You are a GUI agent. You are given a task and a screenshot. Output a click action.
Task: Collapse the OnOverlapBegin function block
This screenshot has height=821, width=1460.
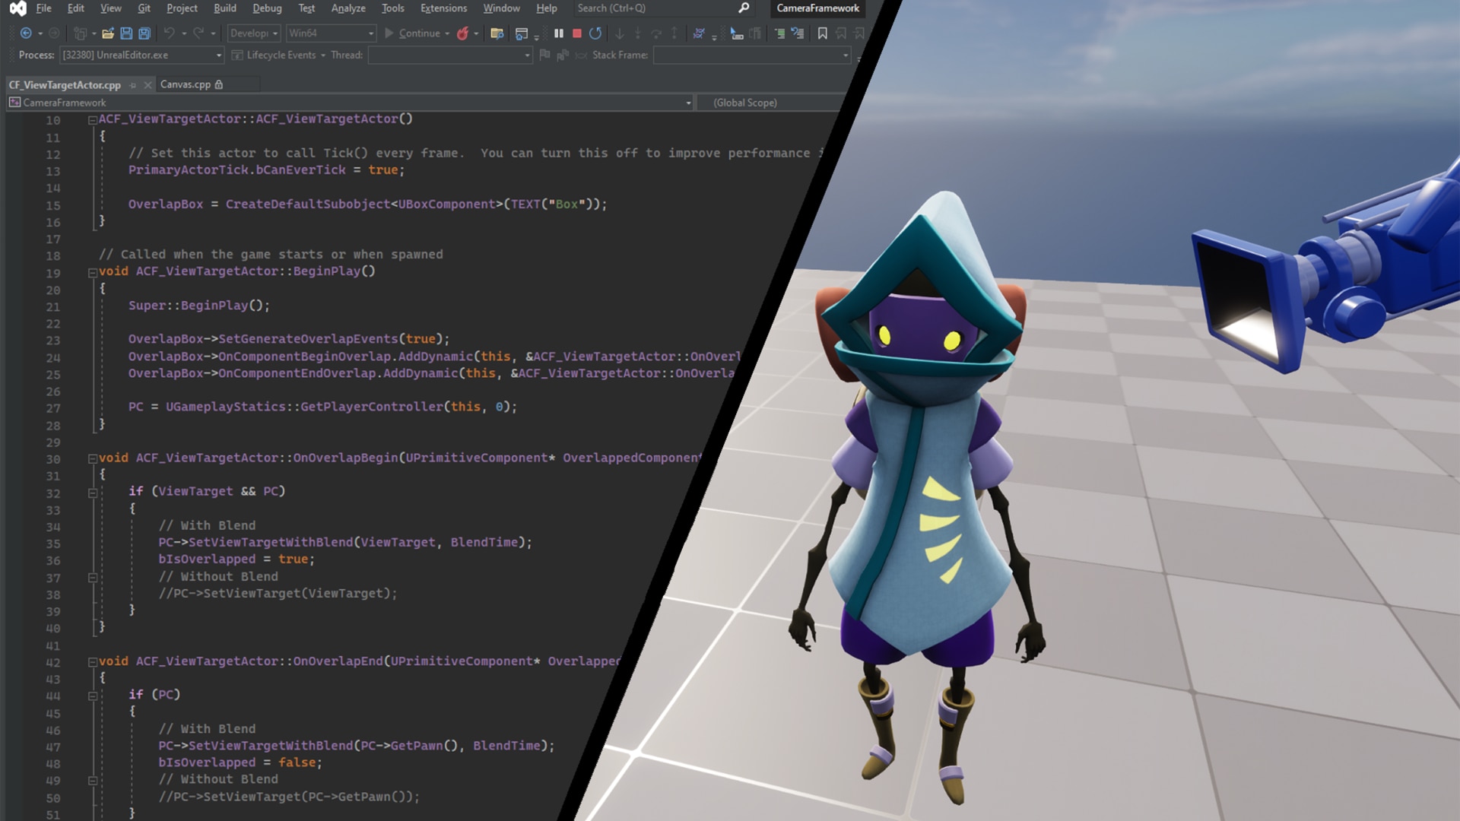[x=92, y=458]
